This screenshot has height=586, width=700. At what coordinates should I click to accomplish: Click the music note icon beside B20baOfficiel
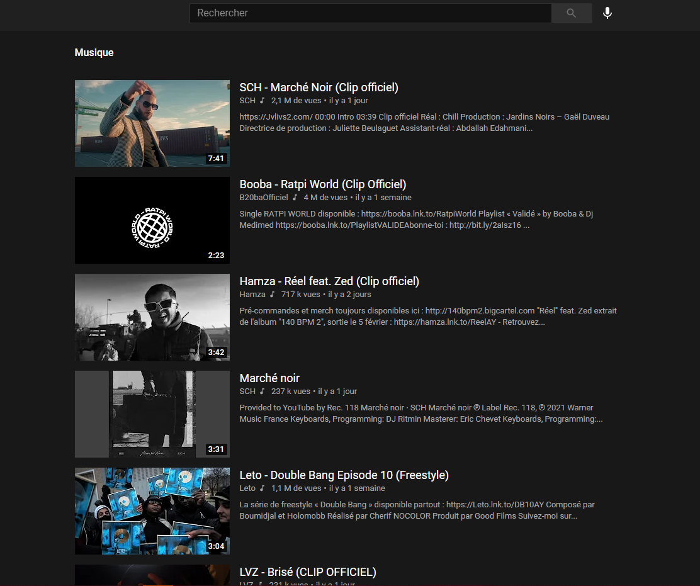tap(295, 197)
